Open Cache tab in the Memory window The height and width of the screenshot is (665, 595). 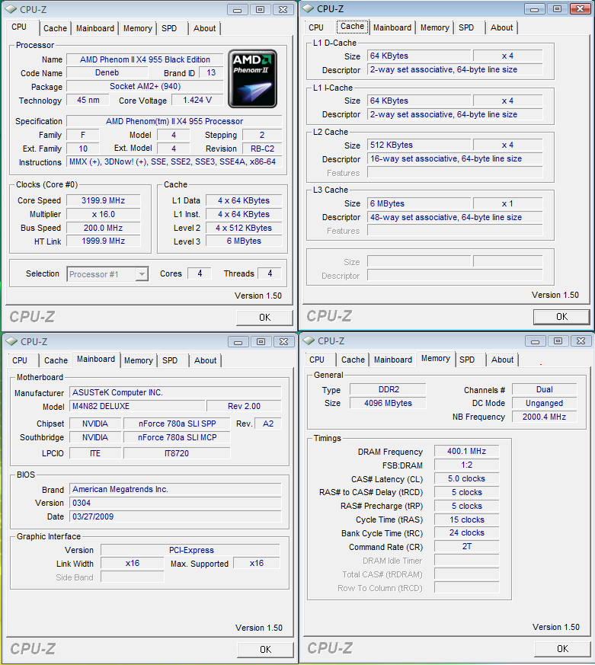pyautogui.click(x=353, y=360)
